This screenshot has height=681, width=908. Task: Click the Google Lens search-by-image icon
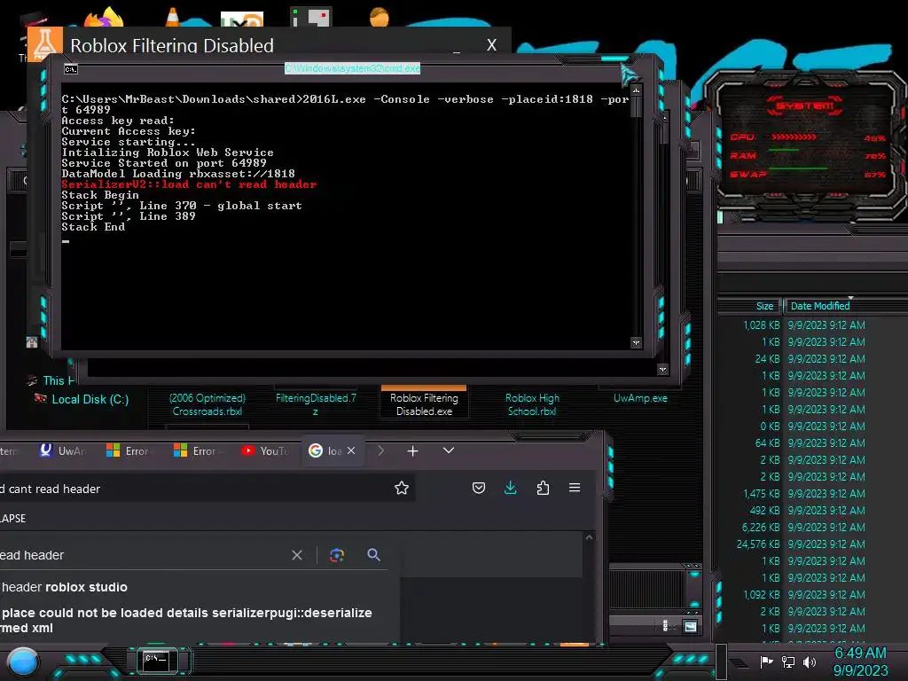pos(337,555)
